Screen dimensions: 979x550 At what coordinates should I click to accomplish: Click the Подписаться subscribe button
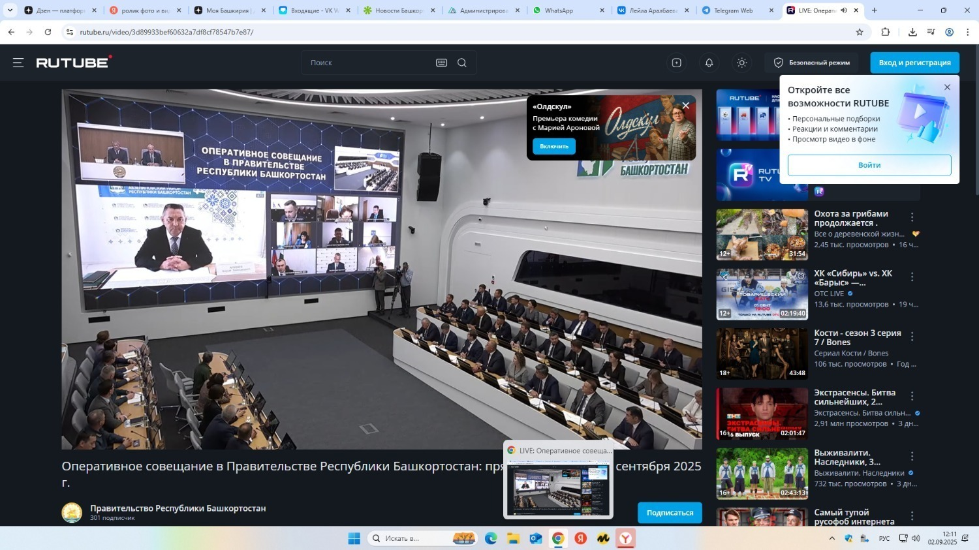[x=670, y=513]
